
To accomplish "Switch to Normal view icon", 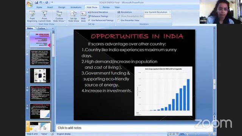I will click(x=170, y=134).
